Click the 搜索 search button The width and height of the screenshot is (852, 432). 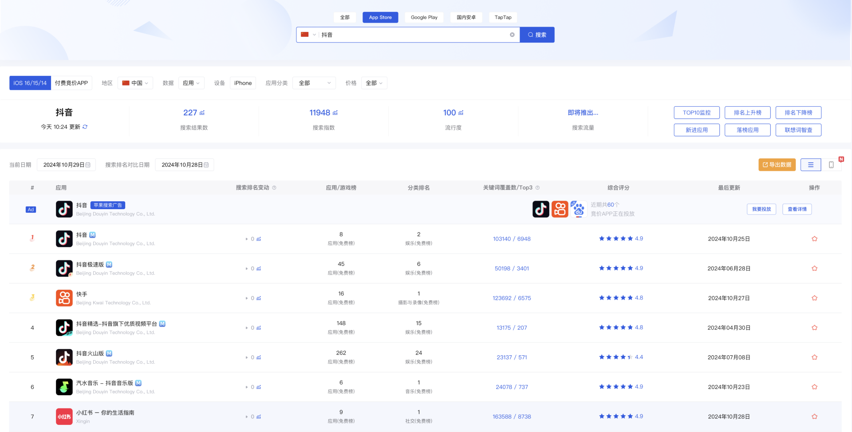[x=537, y=35]
